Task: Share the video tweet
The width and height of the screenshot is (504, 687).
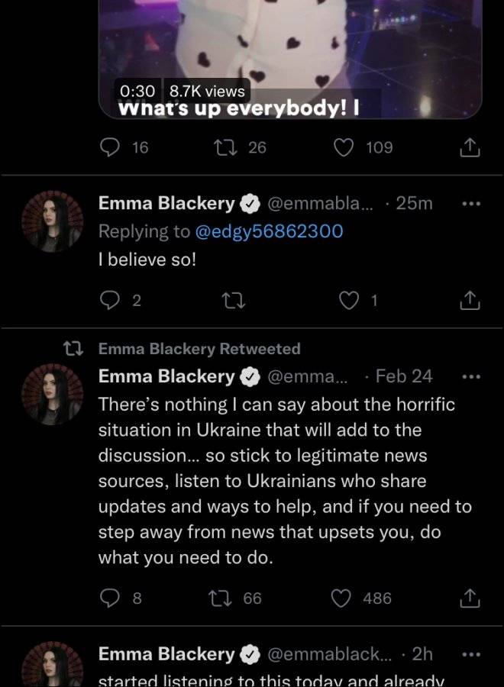Action: (470, 147)
